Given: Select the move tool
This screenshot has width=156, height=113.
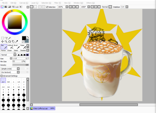Looking at the screenshot, I should point(2,42).
